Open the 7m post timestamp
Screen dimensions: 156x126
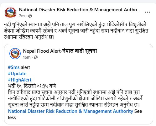22,16
